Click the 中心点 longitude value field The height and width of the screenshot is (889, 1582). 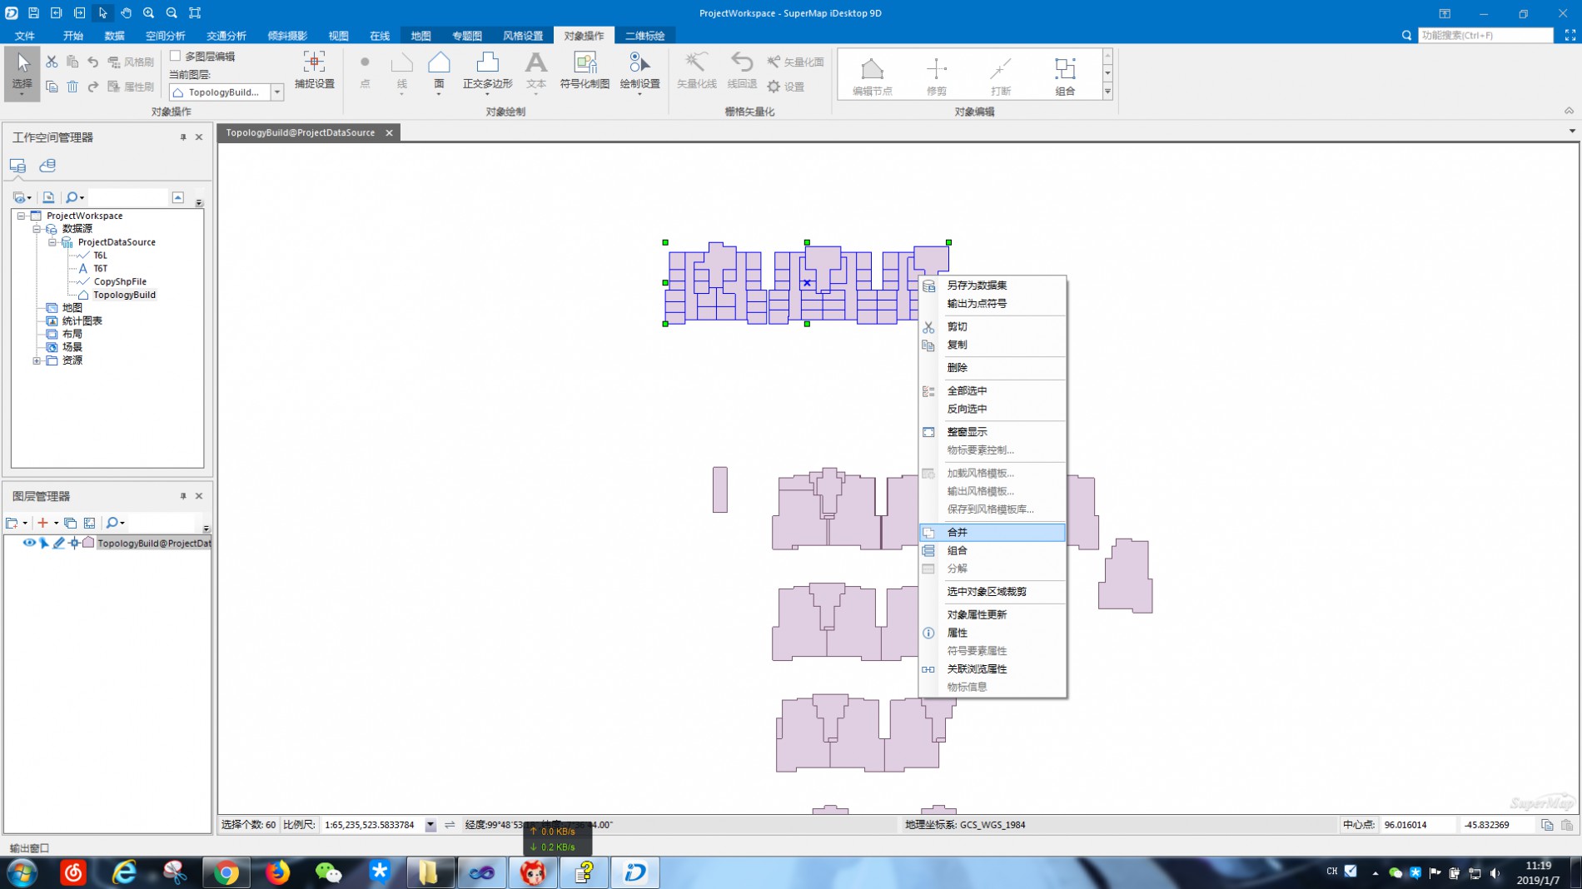[1417, 825]
